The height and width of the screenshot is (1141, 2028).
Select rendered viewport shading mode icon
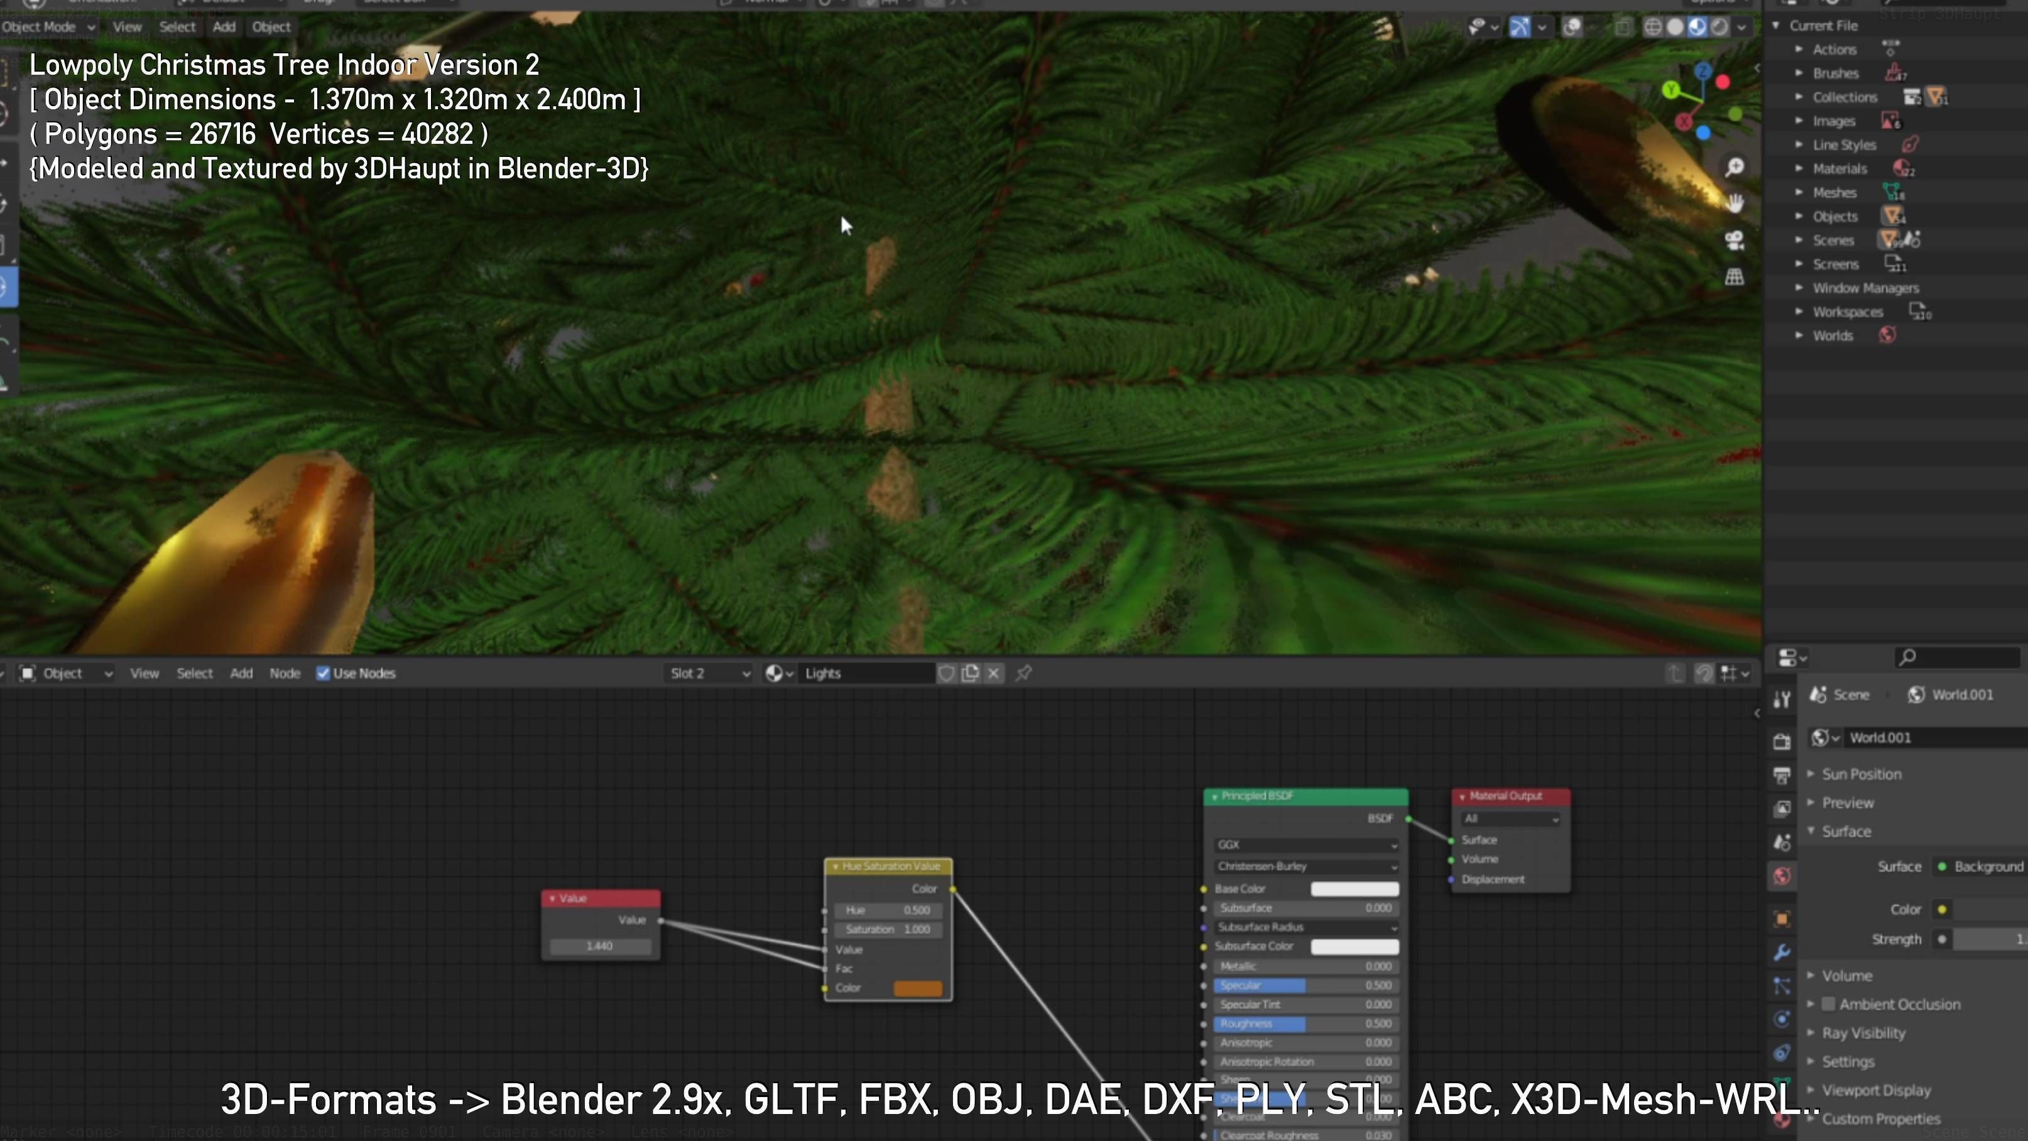pos(1720,28)
